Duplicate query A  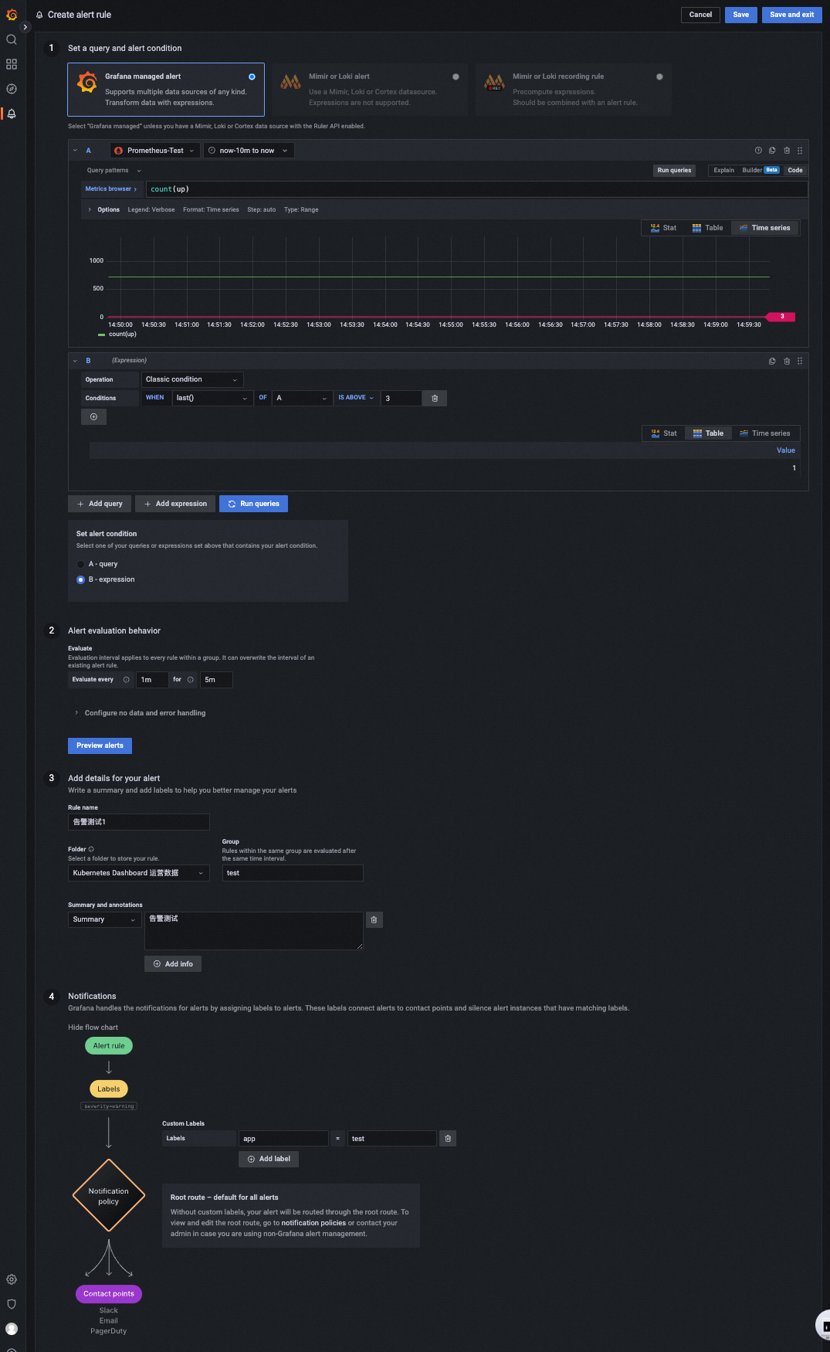pyautogui.click(x=772, y=151)
